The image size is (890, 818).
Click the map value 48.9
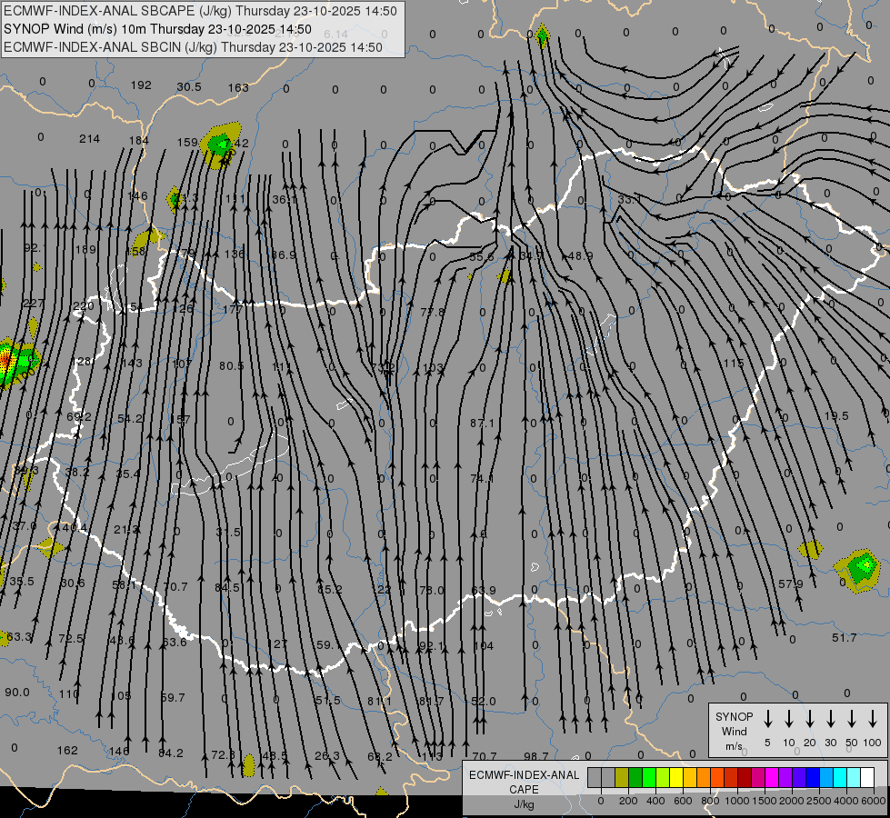pyautogui.click(x=580, y=256)
